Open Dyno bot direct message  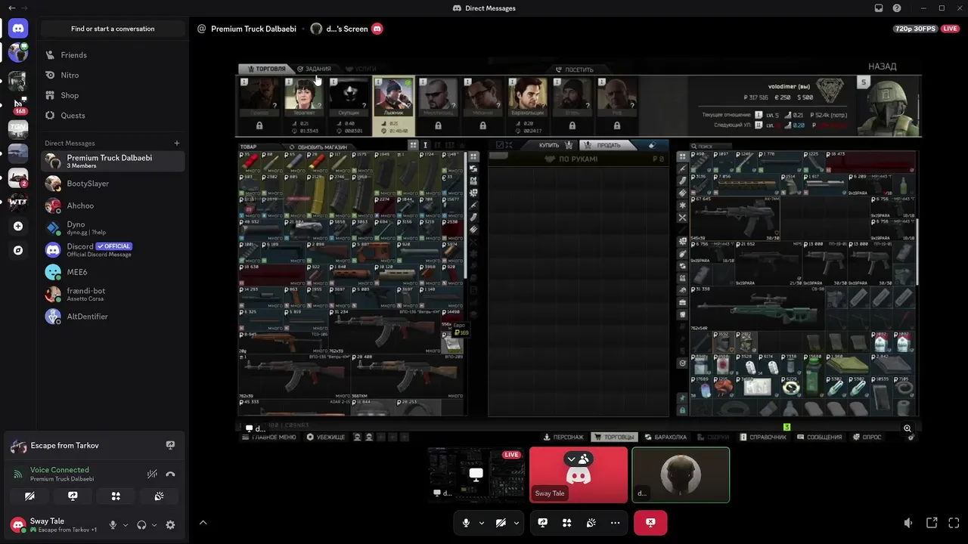click(113, 227)
